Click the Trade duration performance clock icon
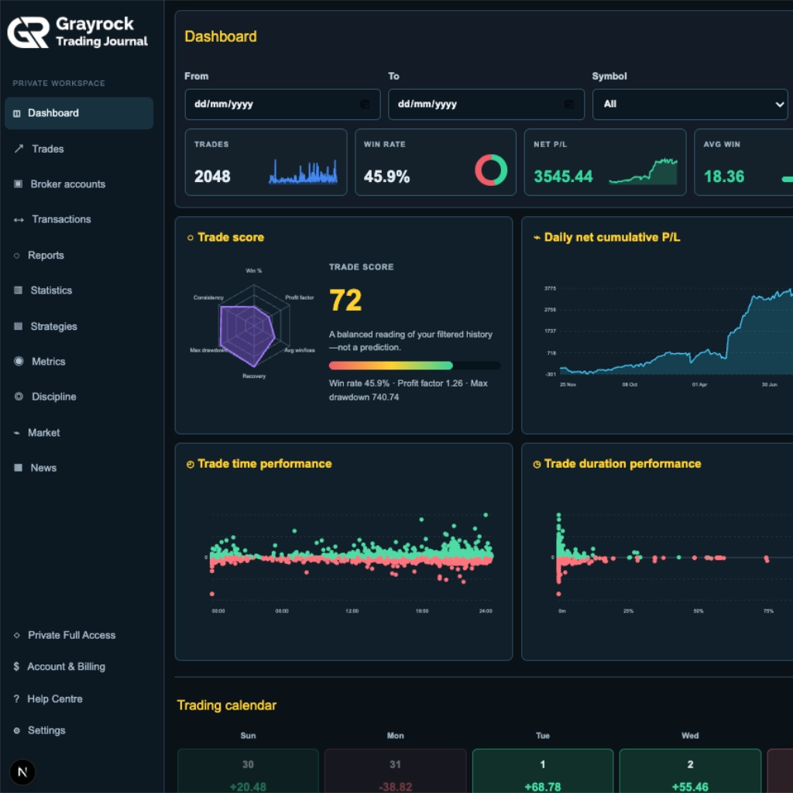 point(537,465)
